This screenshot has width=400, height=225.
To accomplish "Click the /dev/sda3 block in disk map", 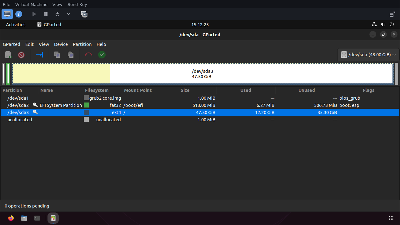I will point(202,74).
